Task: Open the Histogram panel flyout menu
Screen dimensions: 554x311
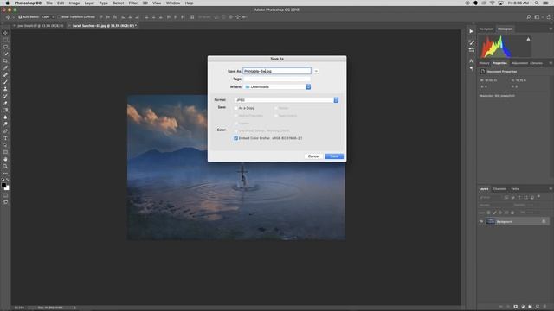Action: [551, 29]
